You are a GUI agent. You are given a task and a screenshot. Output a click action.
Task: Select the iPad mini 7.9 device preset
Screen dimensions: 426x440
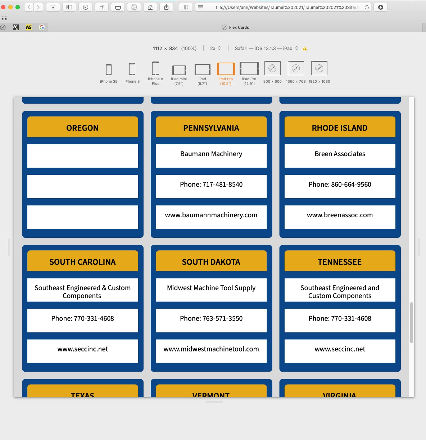(x=179, y=75)
